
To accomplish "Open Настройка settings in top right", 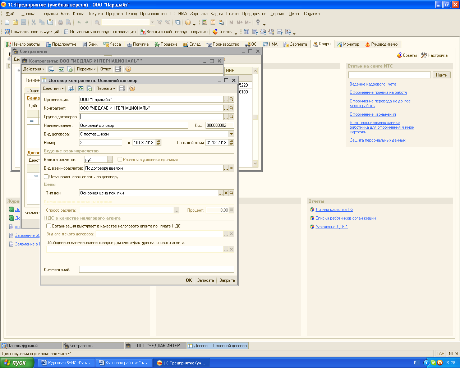I will tap(436, 55).
